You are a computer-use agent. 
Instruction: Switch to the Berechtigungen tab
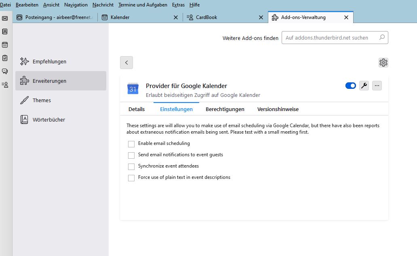point(225,109)
